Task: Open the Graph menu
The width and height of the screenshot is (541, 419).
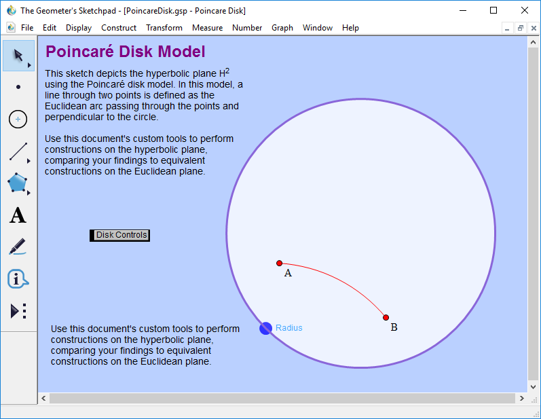Action: (282, 28)
